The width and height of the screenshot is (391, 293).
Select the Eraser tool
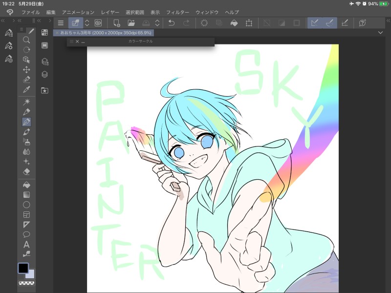(26, 172)
